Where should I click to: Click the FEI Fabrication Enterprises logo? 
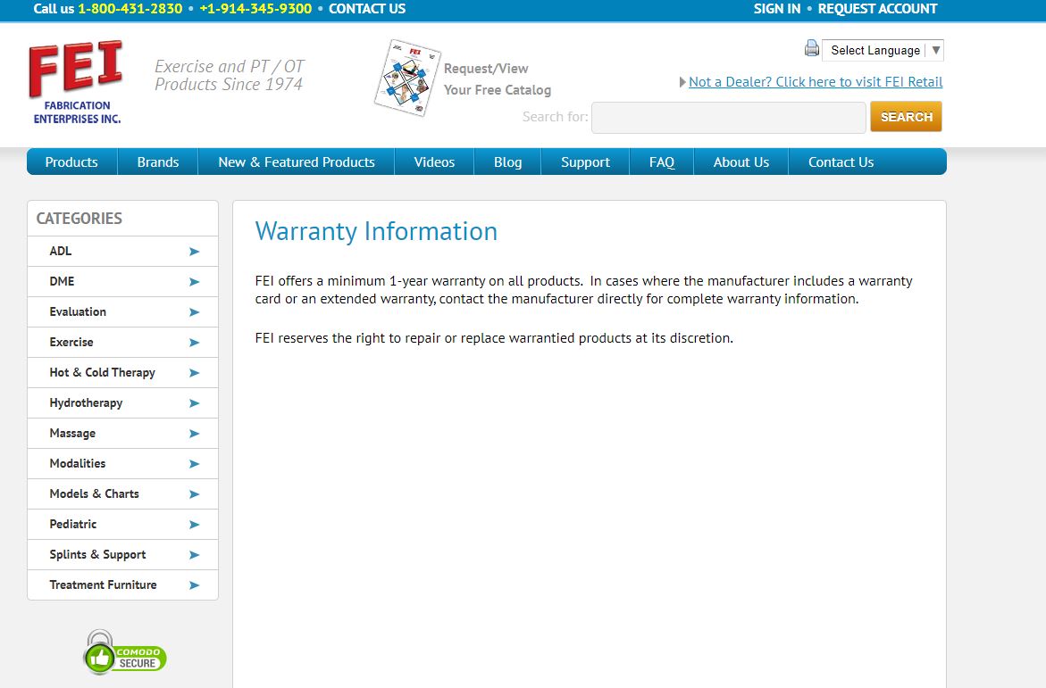pyautogui.click(x=75, y=82)
